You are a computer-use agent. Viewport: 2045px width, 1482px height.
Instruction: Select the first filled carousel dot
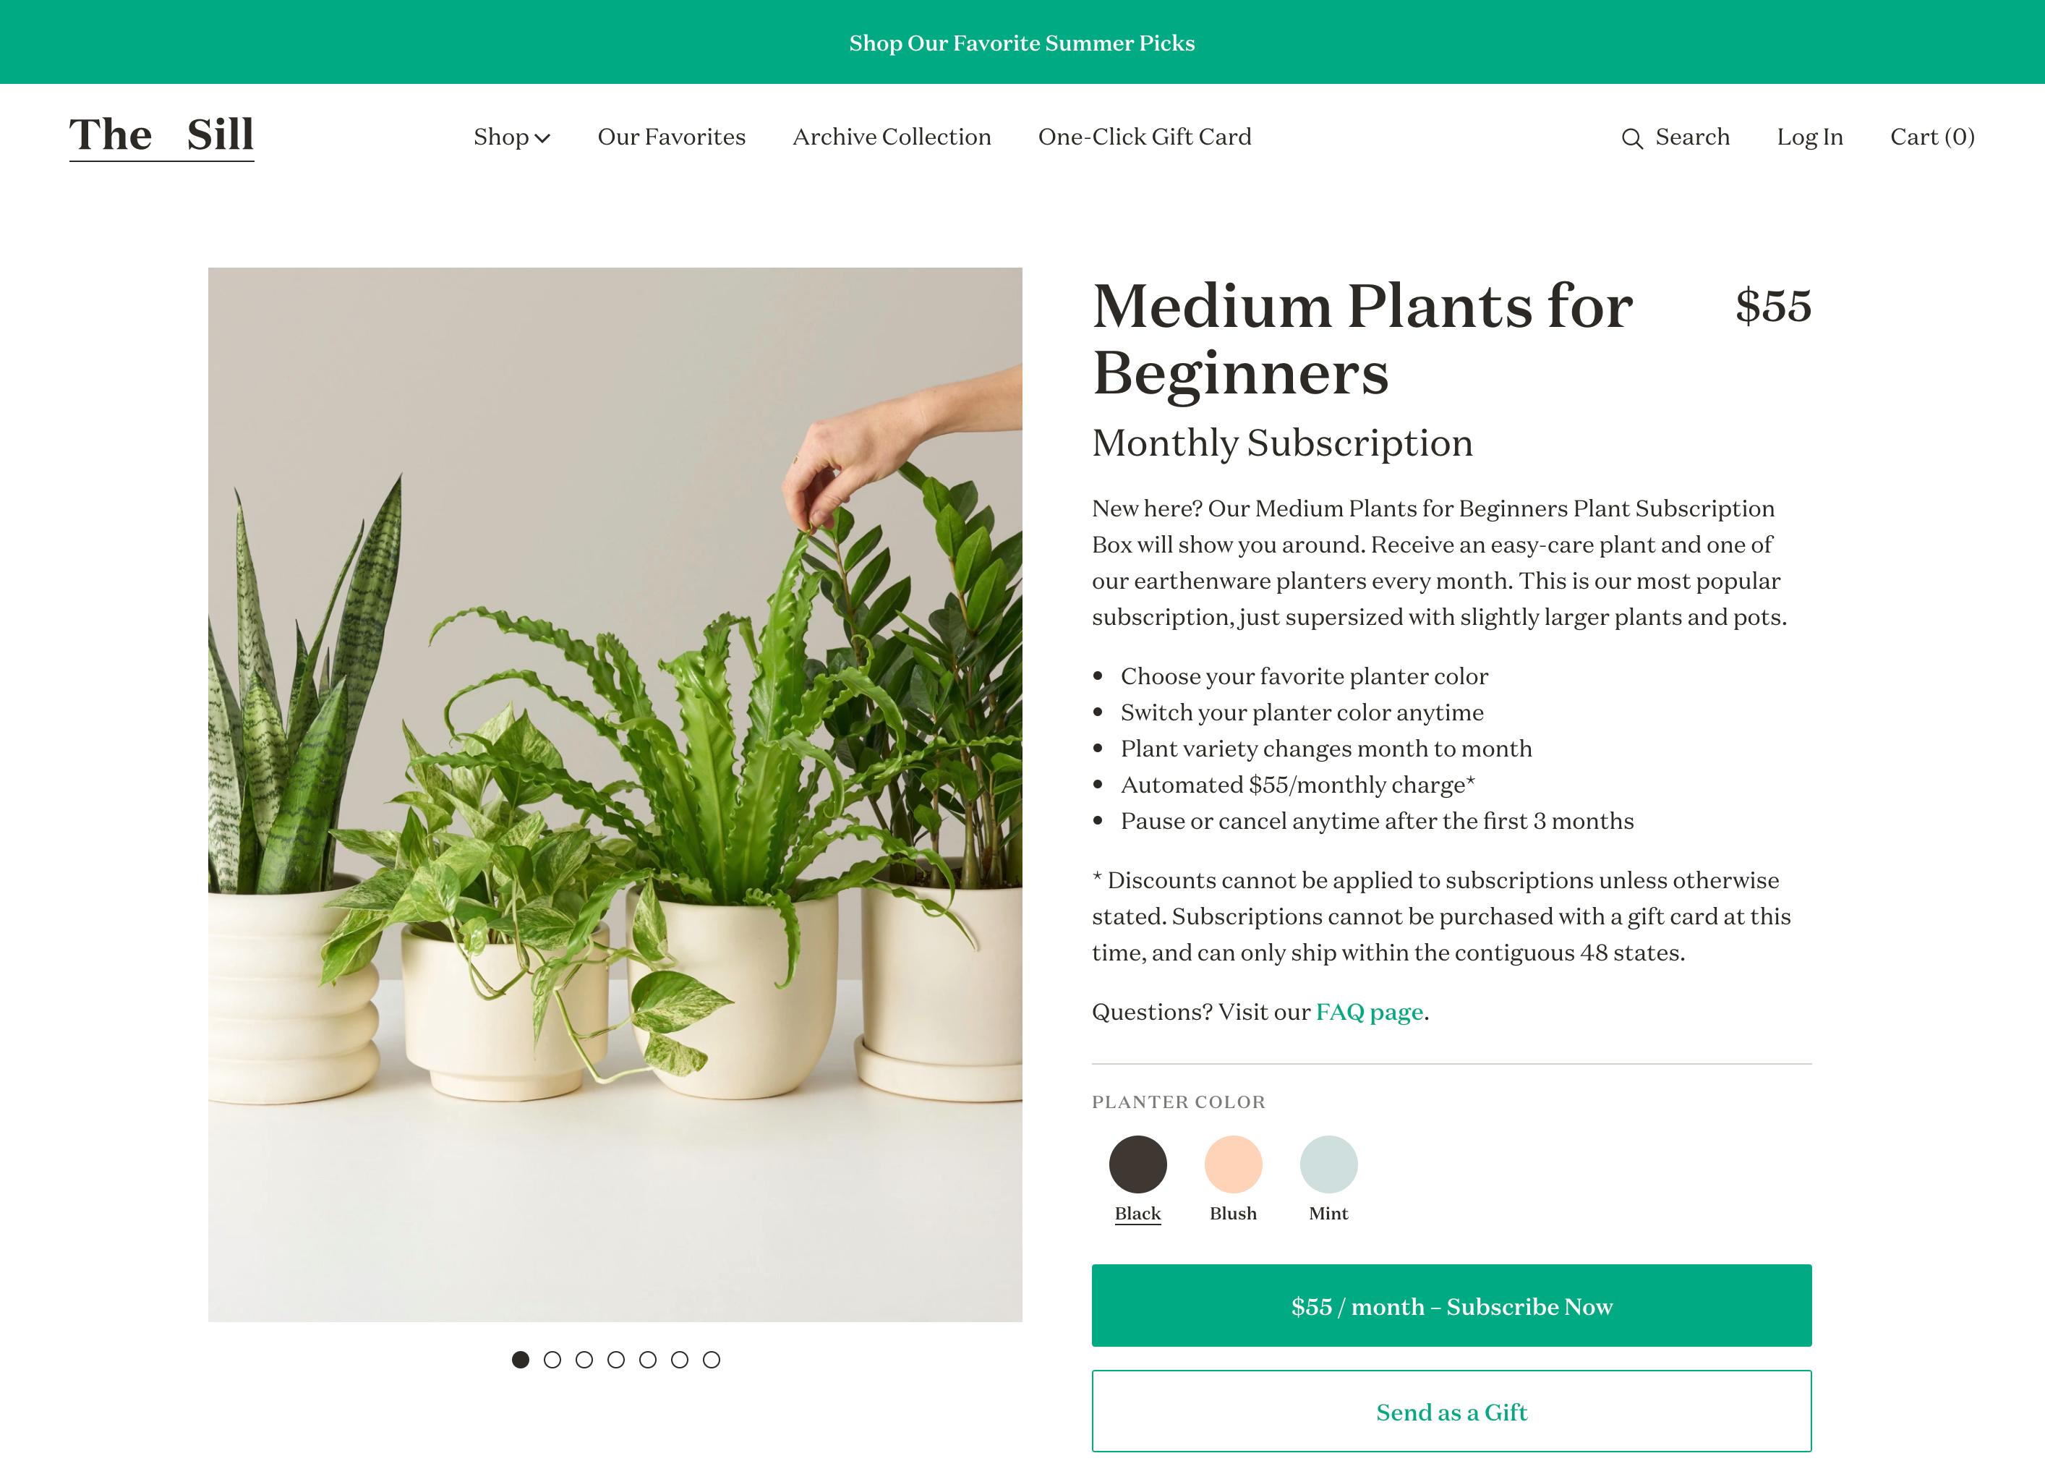tap(520, 1359)
